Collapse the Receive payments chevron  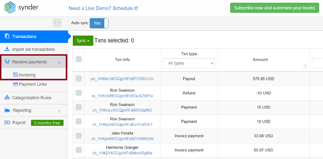point(60,63)
